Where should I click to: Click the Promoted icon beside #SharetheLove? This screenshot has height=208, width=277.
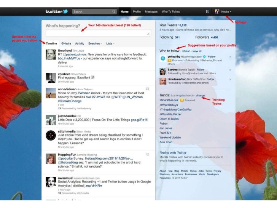click(x=182, y=100)
